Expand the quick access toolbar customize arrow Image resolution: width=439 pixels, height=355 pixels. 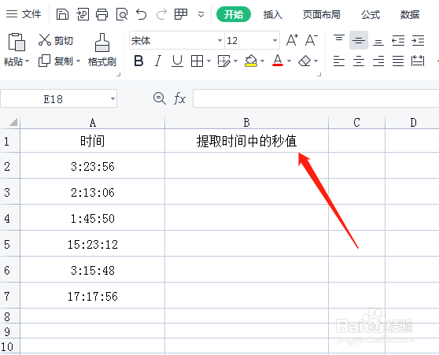(201, 14)
